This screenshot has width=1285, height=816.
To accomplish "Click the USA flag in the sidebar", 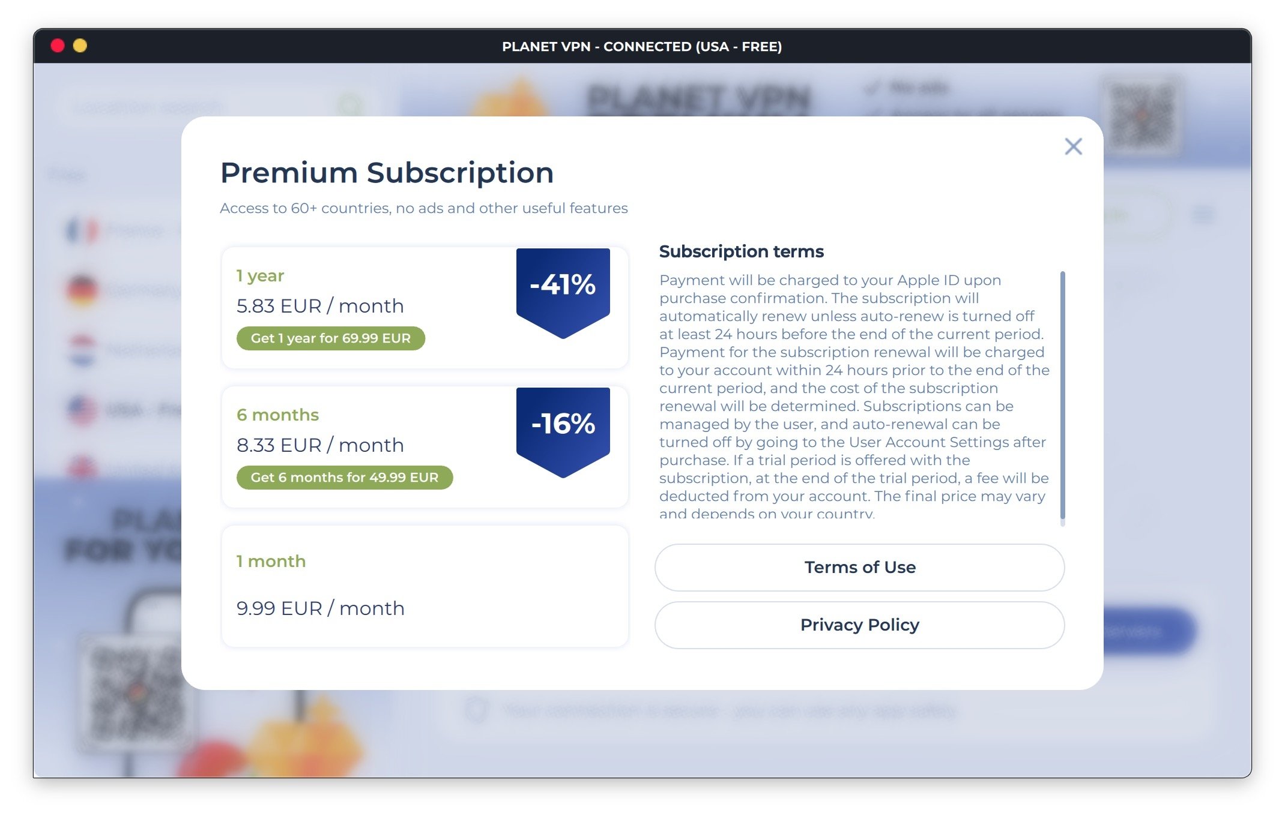I will (x=82, y=410).
